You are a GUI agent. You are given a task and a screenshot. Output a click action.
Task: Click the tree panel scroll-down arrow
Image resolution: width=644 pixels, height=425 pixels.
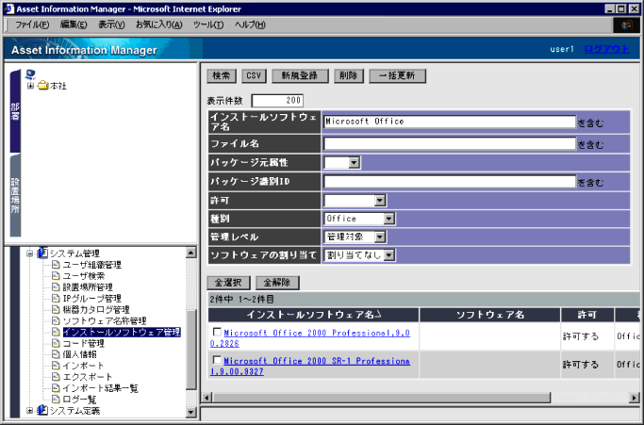191,412
